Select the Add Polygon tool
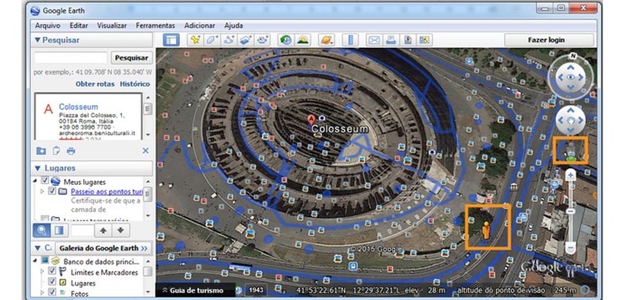The image size is (628, 300). point(212,40)
